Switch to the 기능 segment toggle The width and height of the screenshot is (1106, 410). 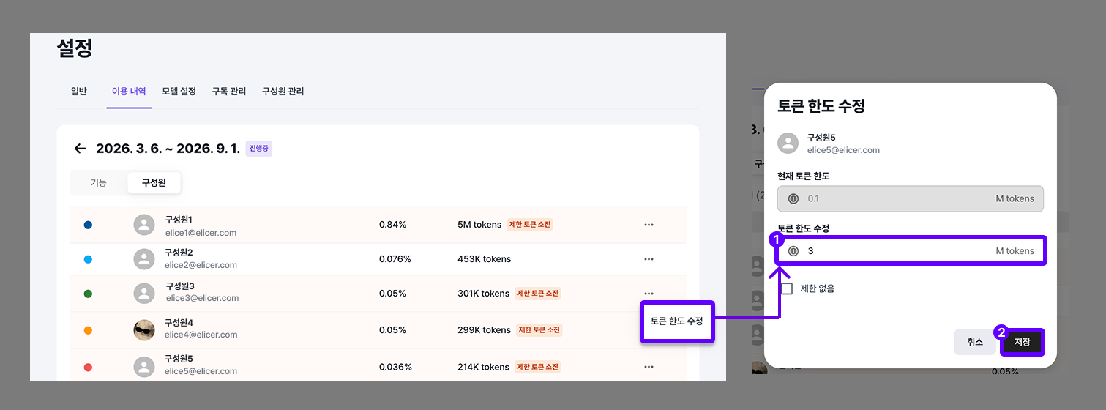click(99, 183)
